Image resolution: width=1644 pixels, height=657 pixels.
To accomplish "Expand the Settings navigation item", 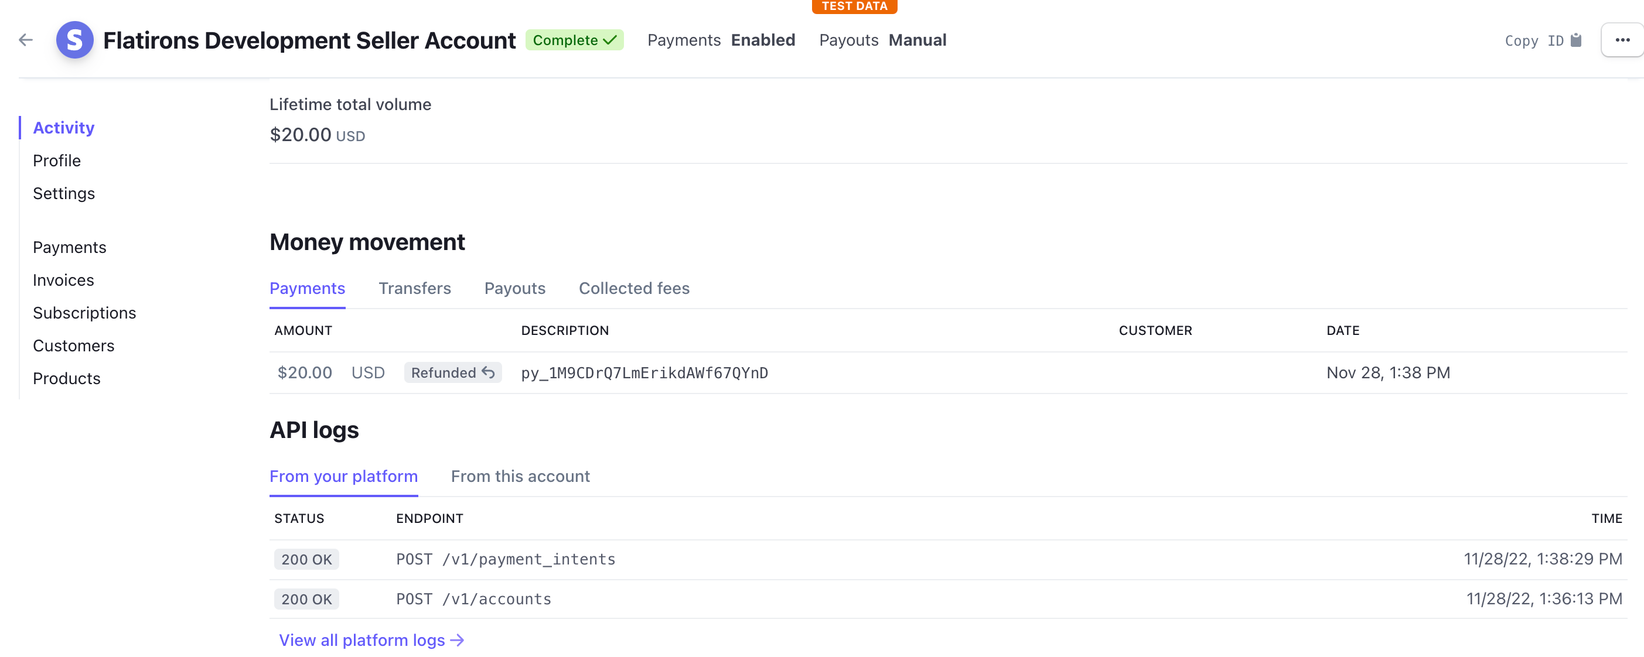I will coord(63,191).
